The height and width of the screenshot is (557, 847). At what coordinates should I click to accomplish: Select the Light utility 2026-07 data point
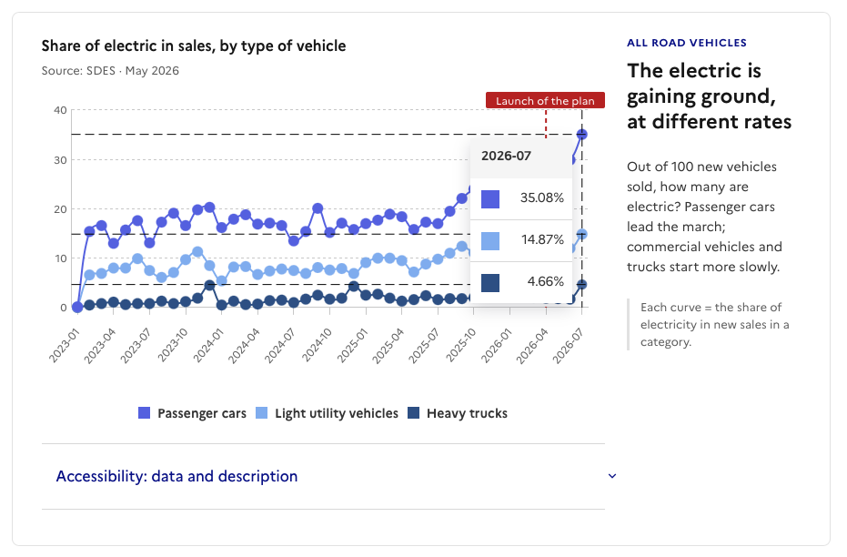581,234
